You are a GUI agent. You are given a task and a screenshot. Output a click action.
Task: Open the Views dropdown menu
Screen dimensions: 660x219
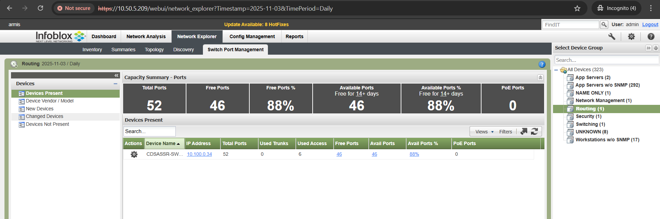[x=484, y=132]
